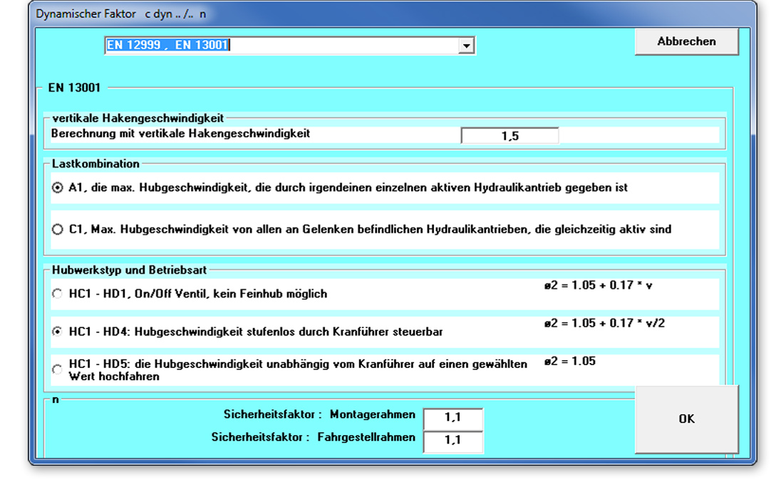
Task: Click label Berechnung mit vertikale Hakengeschwindigkeit
Action: click(180, 133)
